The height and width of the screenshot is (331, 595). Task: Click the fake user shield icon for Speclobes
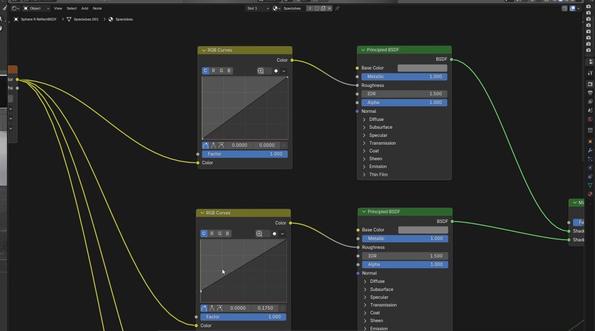(x=317, y=8)
